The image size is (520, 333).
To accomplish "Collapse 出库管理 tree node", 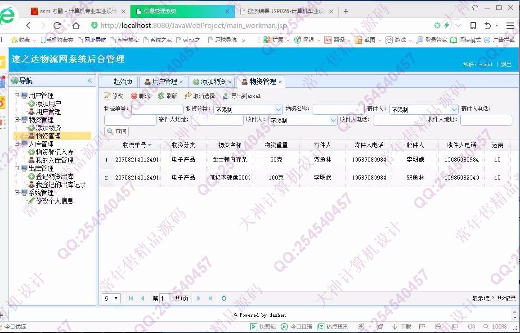I will point(17,168).
